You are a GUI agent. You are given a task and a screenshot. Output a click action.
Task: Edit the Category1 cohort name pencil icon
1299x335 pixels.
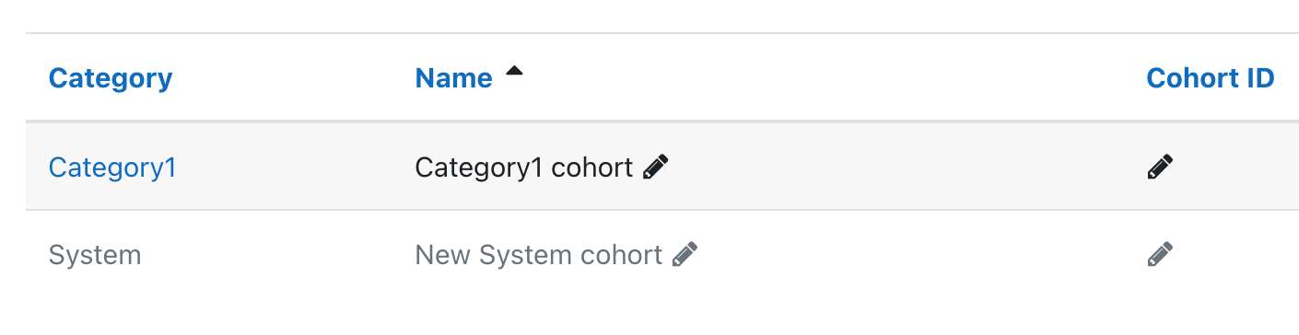point(655,167)
